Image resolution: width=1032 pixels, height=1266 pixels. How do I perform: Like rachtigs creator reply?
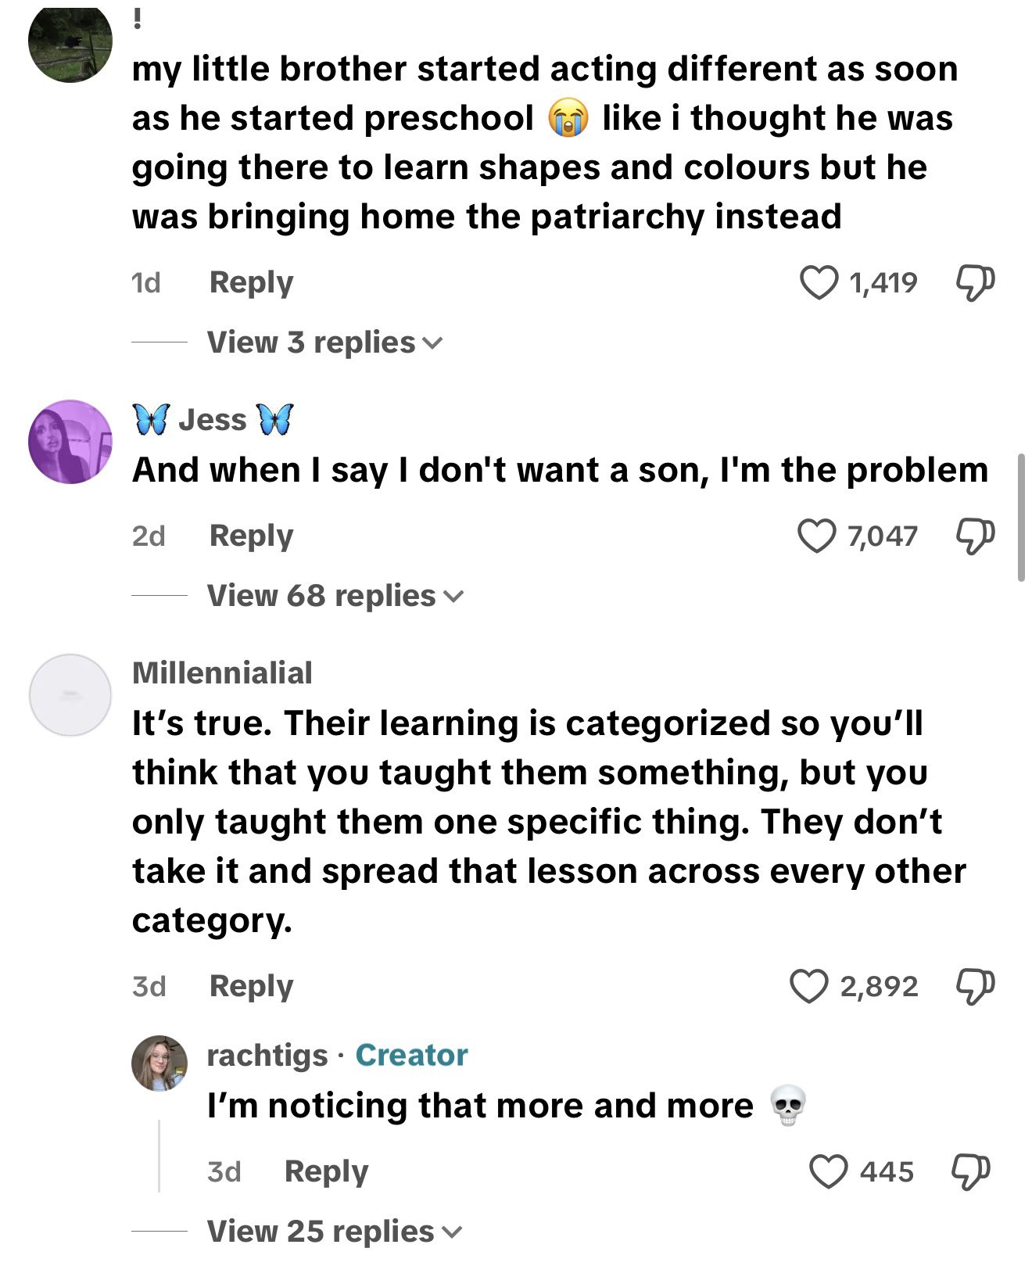[828, 1171]
